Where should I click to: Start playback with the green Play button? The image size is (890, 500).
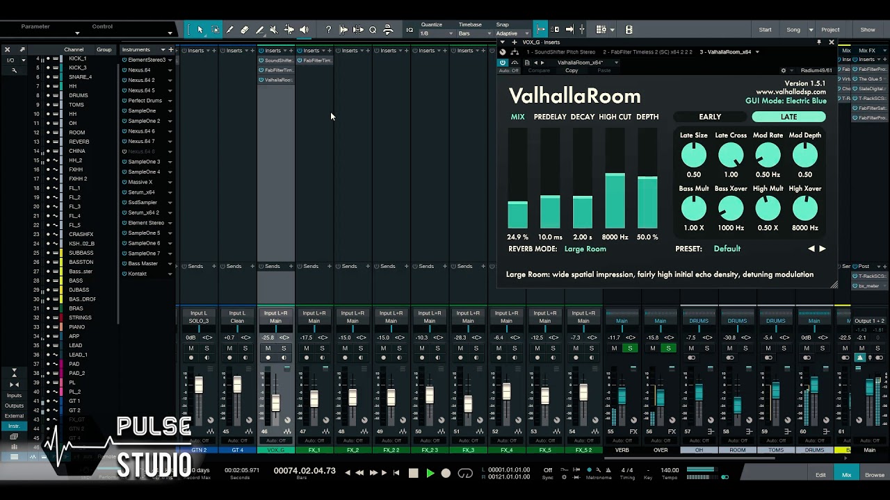point(430,473)
